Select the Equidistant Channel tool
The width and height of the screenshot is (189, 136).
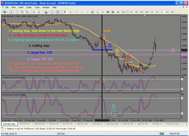click(x=93, y=12)
